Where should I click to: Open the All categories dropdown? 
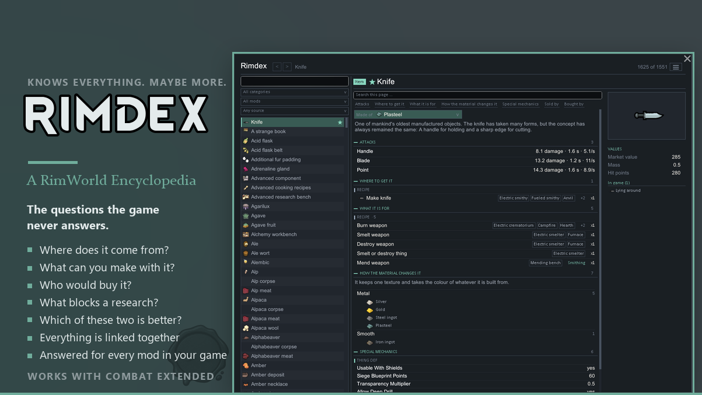pos(295,92)
